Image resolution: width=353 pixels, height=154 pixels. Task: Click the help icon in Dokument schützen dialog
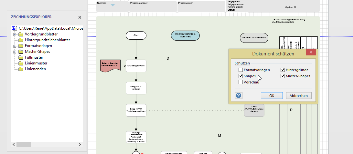click(x=239, y=95)
